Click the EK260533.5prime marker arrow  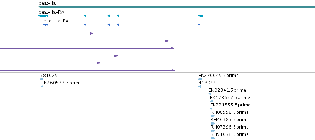[43, 87]
